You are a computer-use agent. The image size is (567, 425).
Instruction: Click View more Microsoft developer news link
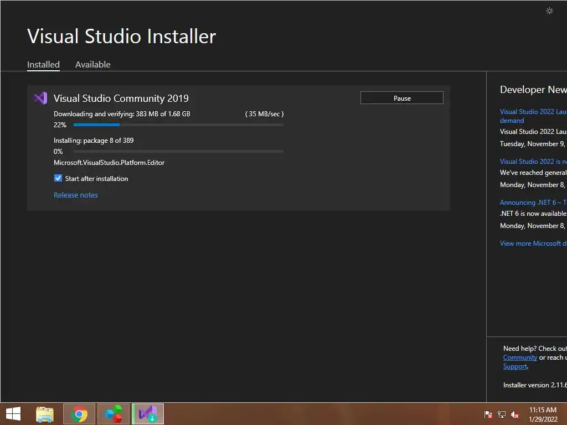[533, 243]
